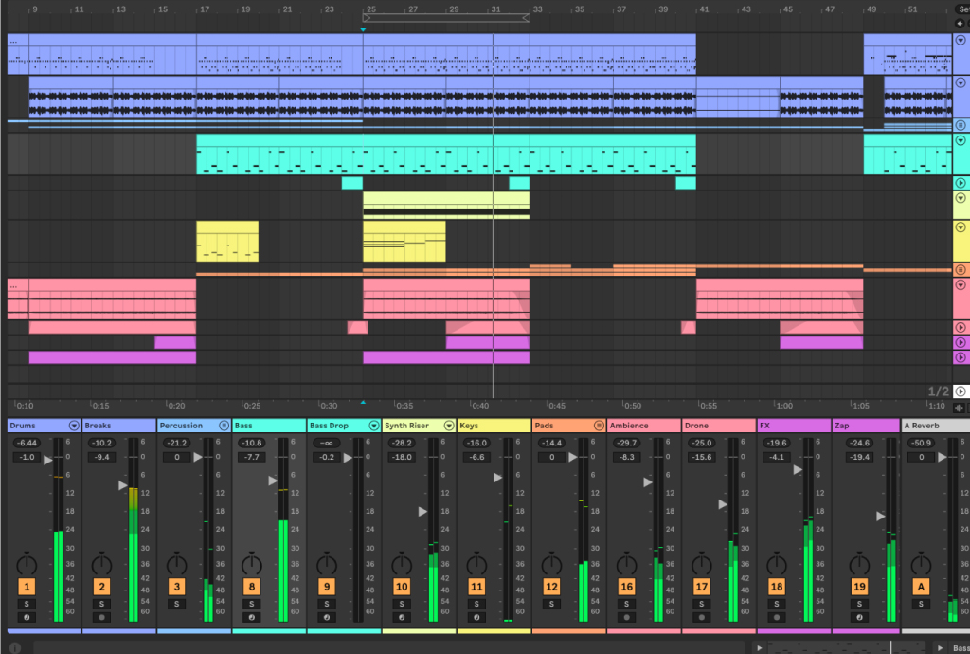This screenshot has width=970, height=654.
Task: Arm the Bass track for recording
Action: tap(252, 617)
